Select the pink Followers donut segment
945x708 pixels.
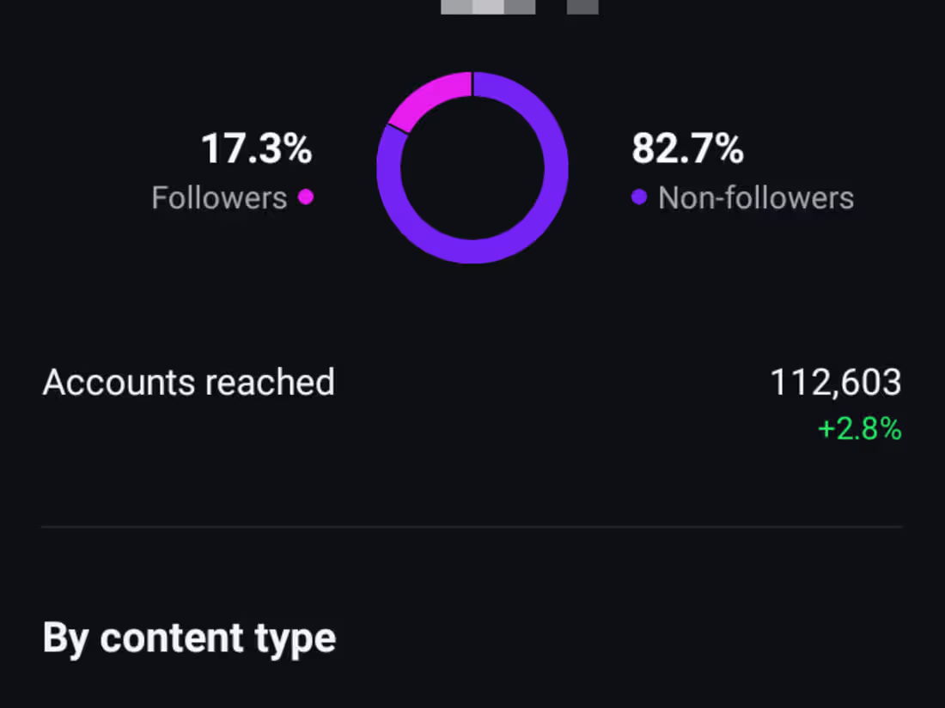tap(424, 98)
